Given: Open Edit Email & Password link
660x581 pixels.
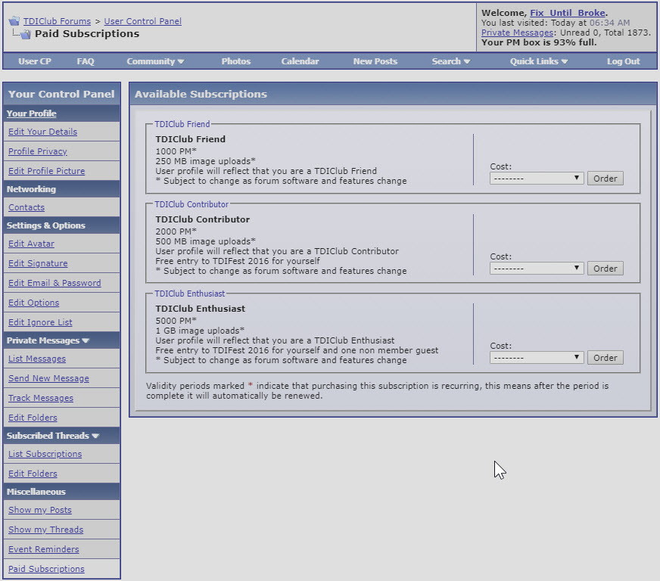Looking at the screenshot, I should click(54, 283).
